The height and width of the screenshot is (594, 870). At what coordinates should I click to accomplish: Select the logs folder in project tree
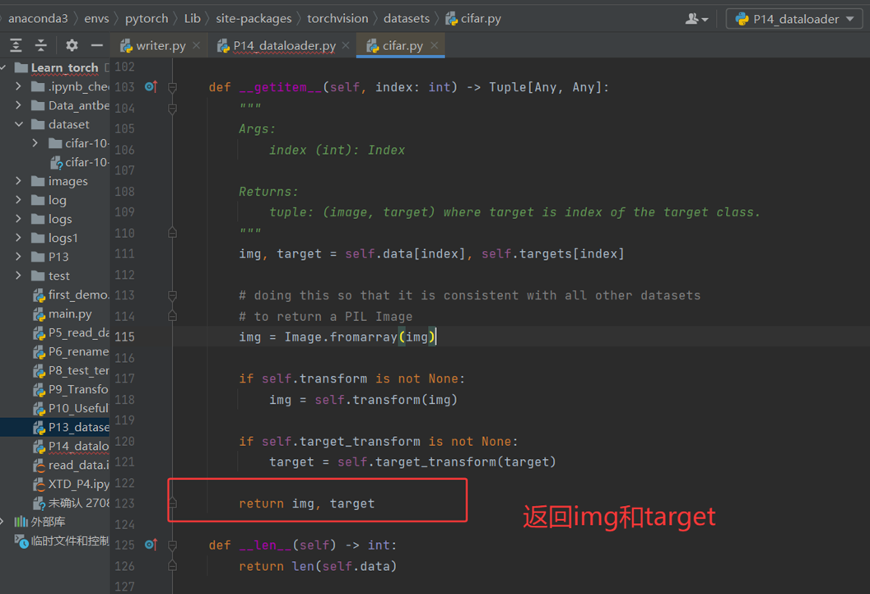point(60,219)
